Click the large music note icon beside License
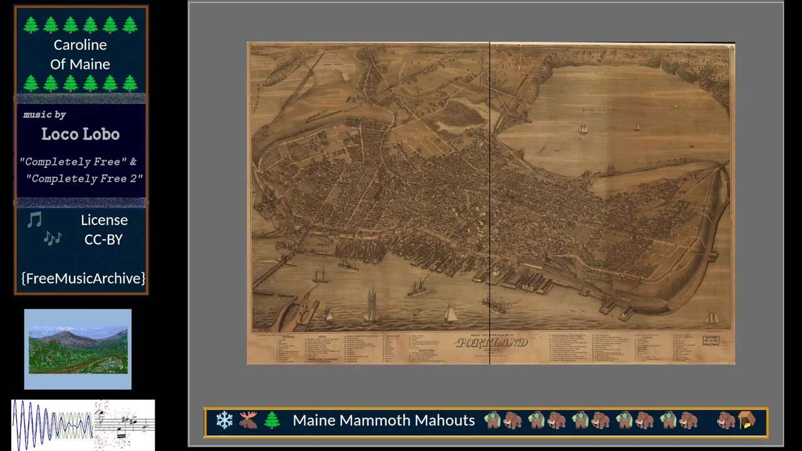The height and width of the screenshot is (451, 802). tap(34, 219)
